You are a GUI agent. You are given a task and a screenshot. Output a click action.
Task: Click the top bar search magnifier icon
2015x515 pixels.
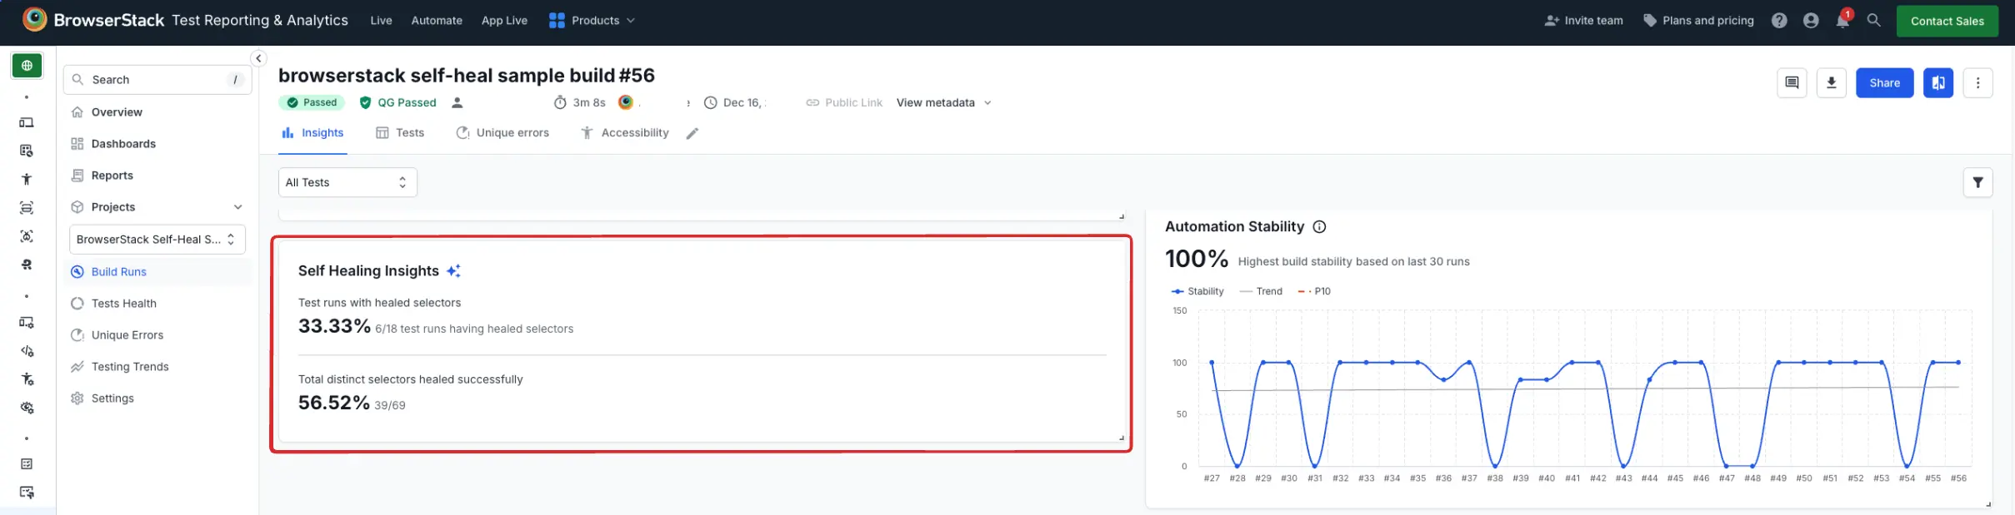point(1873,20)
